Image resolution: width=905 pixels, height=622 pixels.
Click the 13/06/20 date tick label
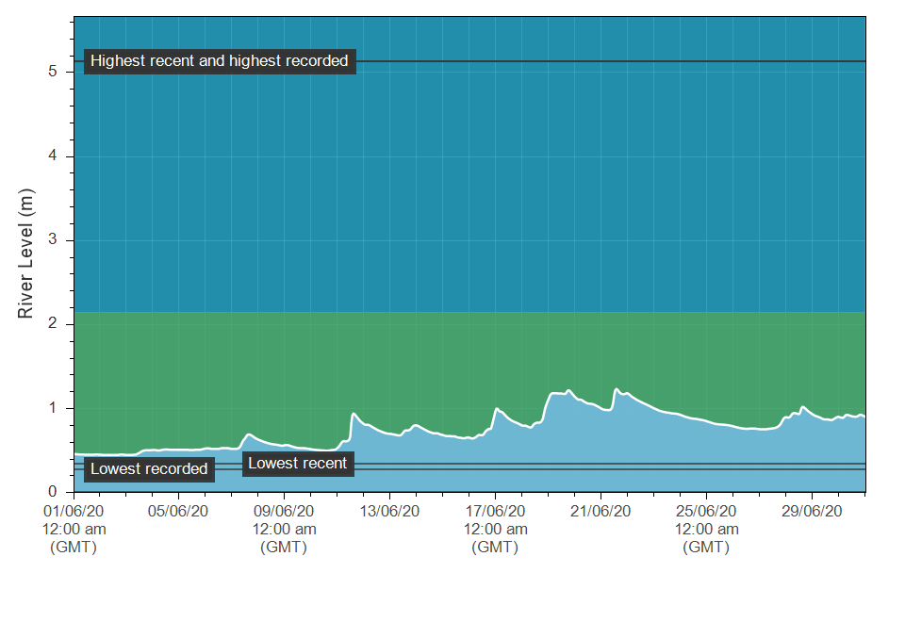click(390, 512)
